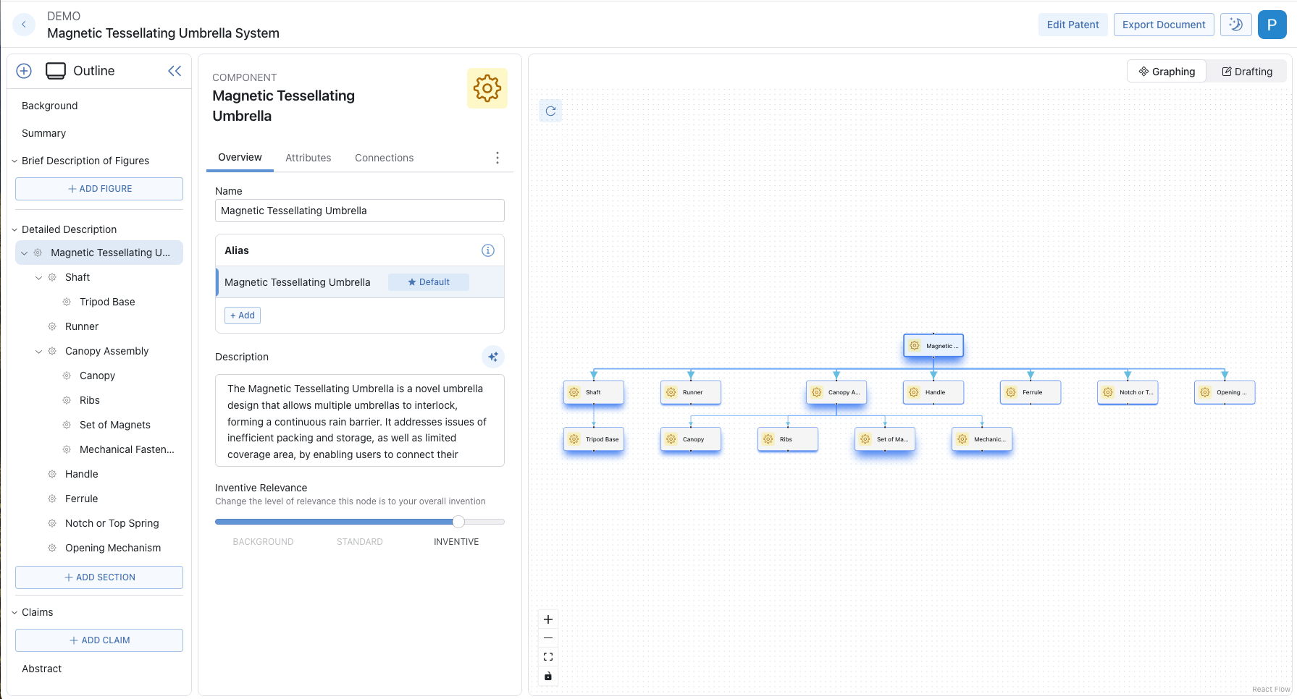The image size is (1297, 699).
Task: Select the Mechanic... node in graph
Action: (982, 439)
